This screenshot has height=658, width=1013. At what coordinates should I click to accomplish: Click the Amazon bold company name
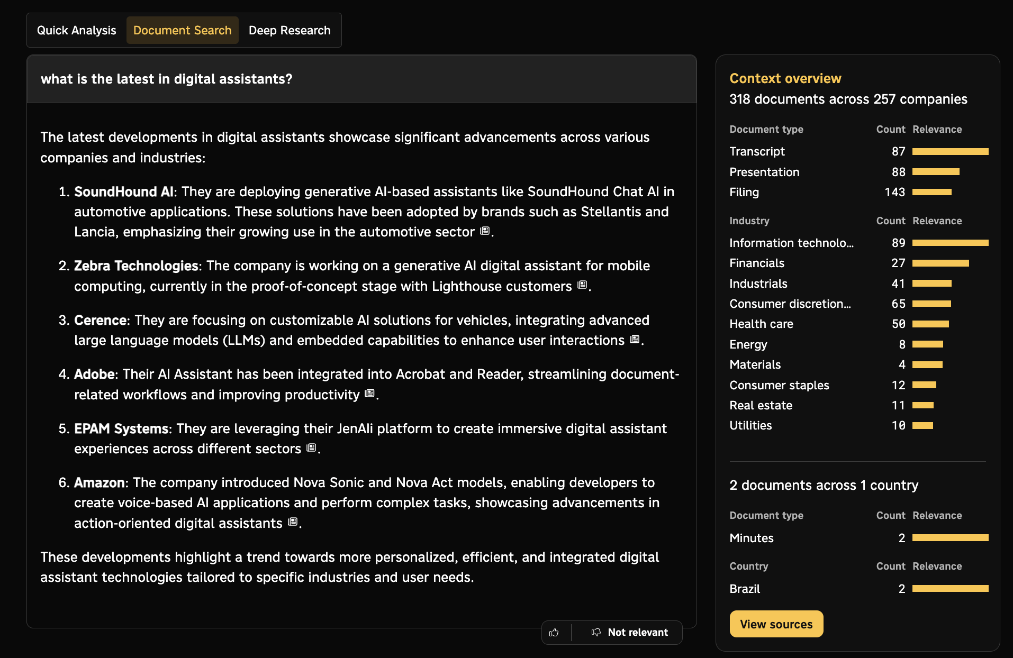(100, 482)
